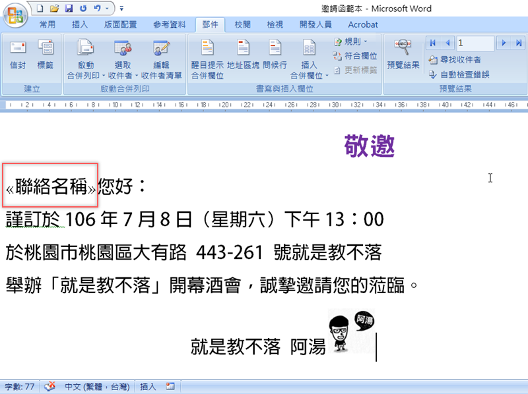
Task: Go to first record
Action: pyautogui.click(x=433, y=43)
